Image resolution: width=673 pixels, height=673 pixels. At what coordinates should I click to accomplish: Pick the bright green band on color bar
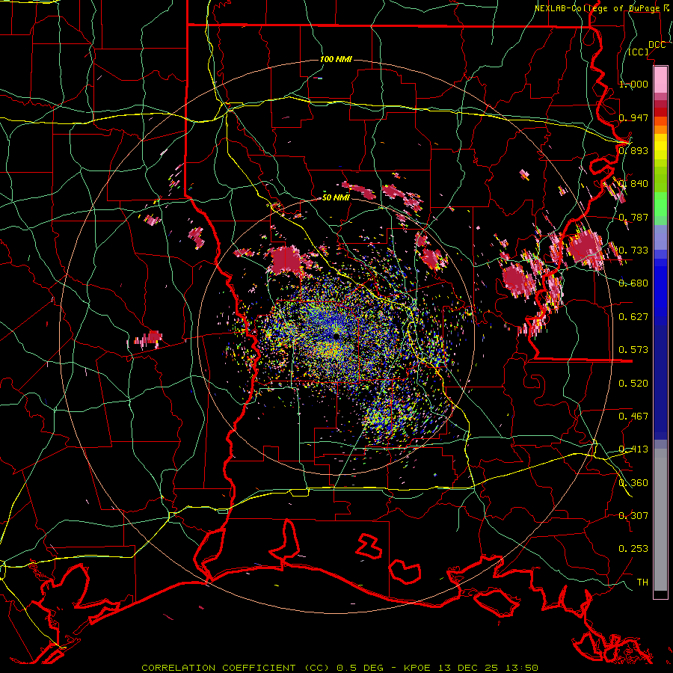pos(660,204)
